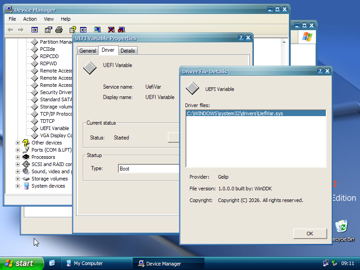Select the Standard SATA tree item

click(56, 99)
